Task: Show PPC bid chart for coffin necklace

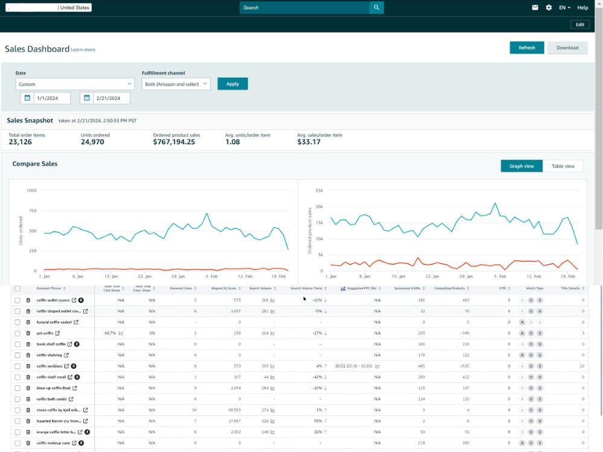Action: point(377,366)
